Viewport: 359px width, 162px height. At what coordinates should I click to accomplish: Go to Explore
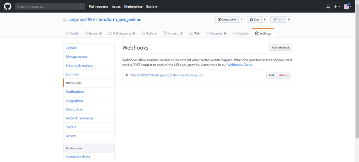click(152, 7)
